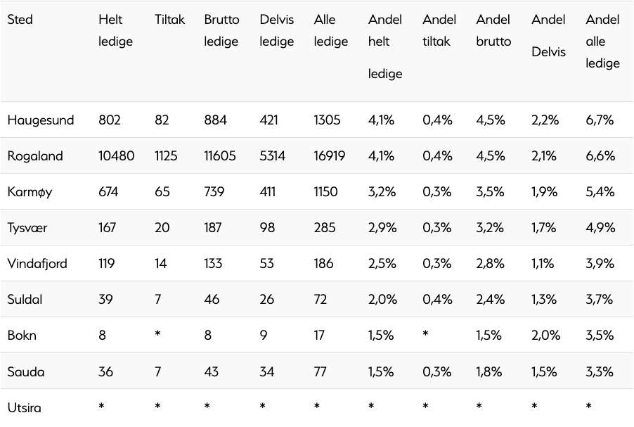The width and height of the screenshot is (634, 427).
Task: Select the Alle ledige column header
Action: click(331, 30)
